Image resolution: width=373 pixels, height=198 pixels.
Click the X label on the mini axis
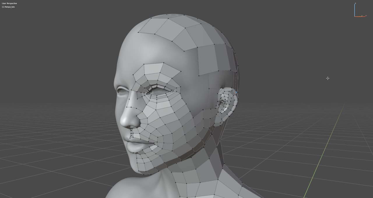point(366,15)
